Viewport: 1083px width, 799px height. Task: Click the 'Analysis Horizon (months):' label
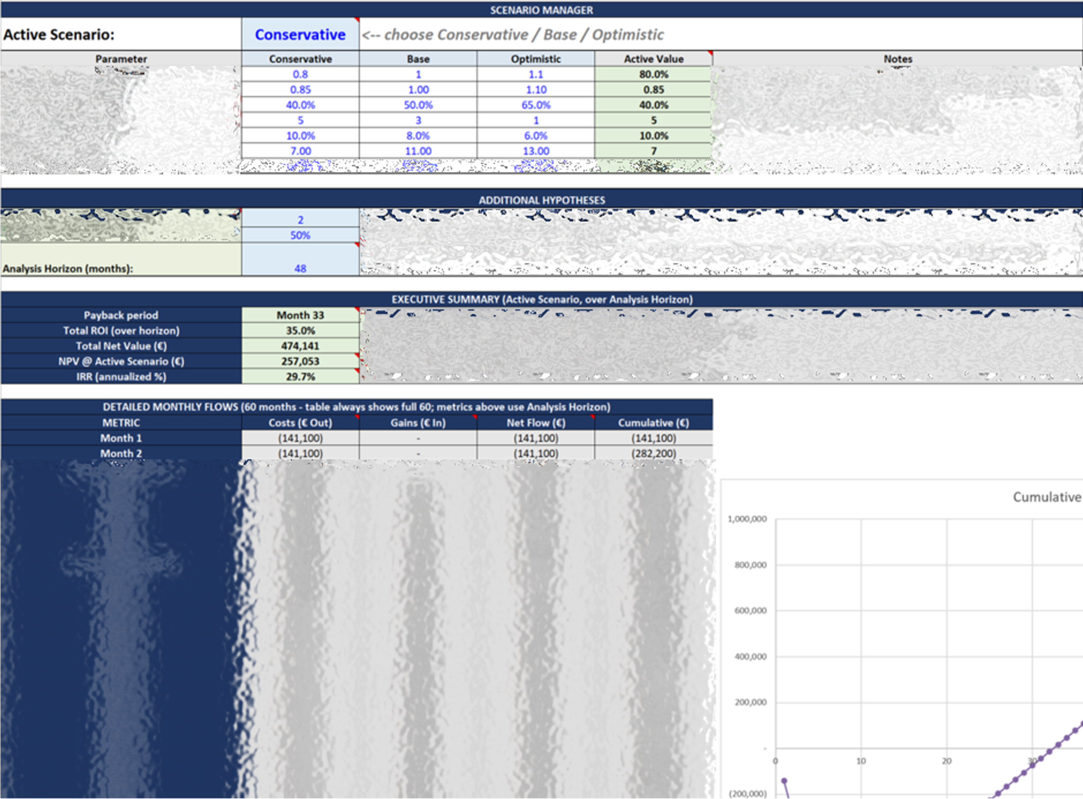[68, 268]
